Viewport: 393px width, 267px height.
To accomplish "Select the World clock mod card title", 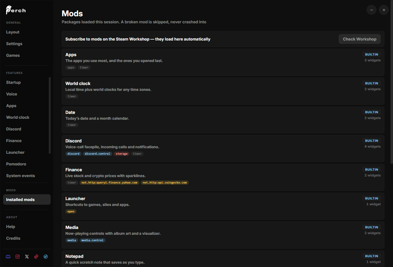I will coord(78,83).
